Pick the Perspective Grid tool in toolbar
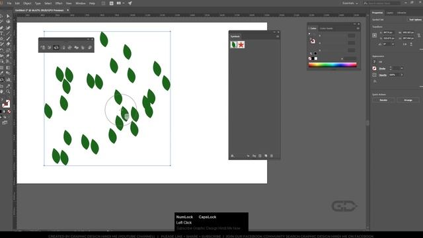 pos(8,61)
